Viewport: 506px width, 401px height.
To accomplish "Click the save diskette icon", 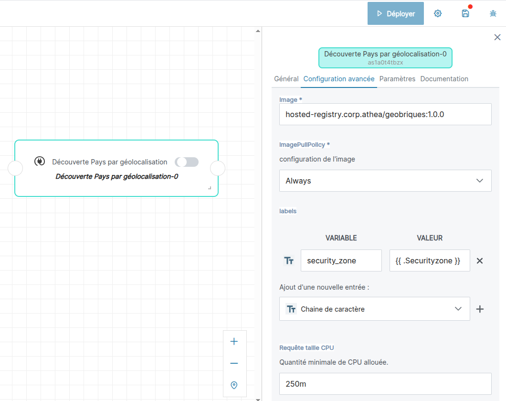I will (465, 13).
